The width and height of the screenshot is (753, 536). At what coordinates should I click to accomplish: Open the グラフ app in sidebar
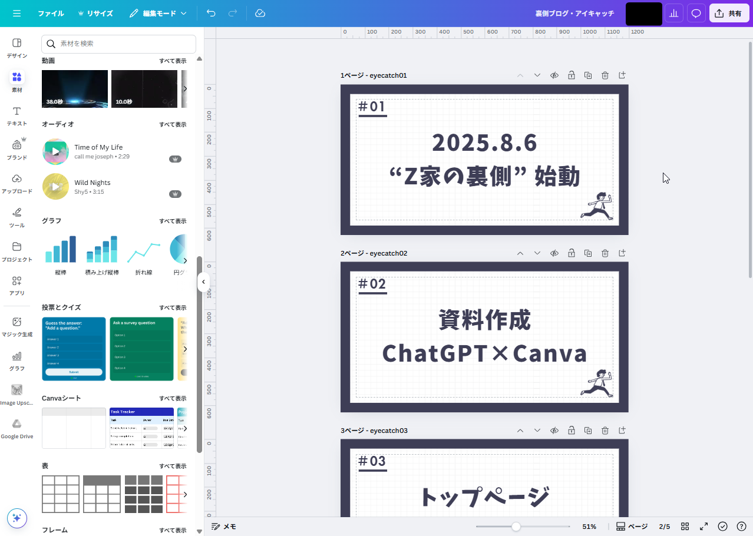click(16, 361)
